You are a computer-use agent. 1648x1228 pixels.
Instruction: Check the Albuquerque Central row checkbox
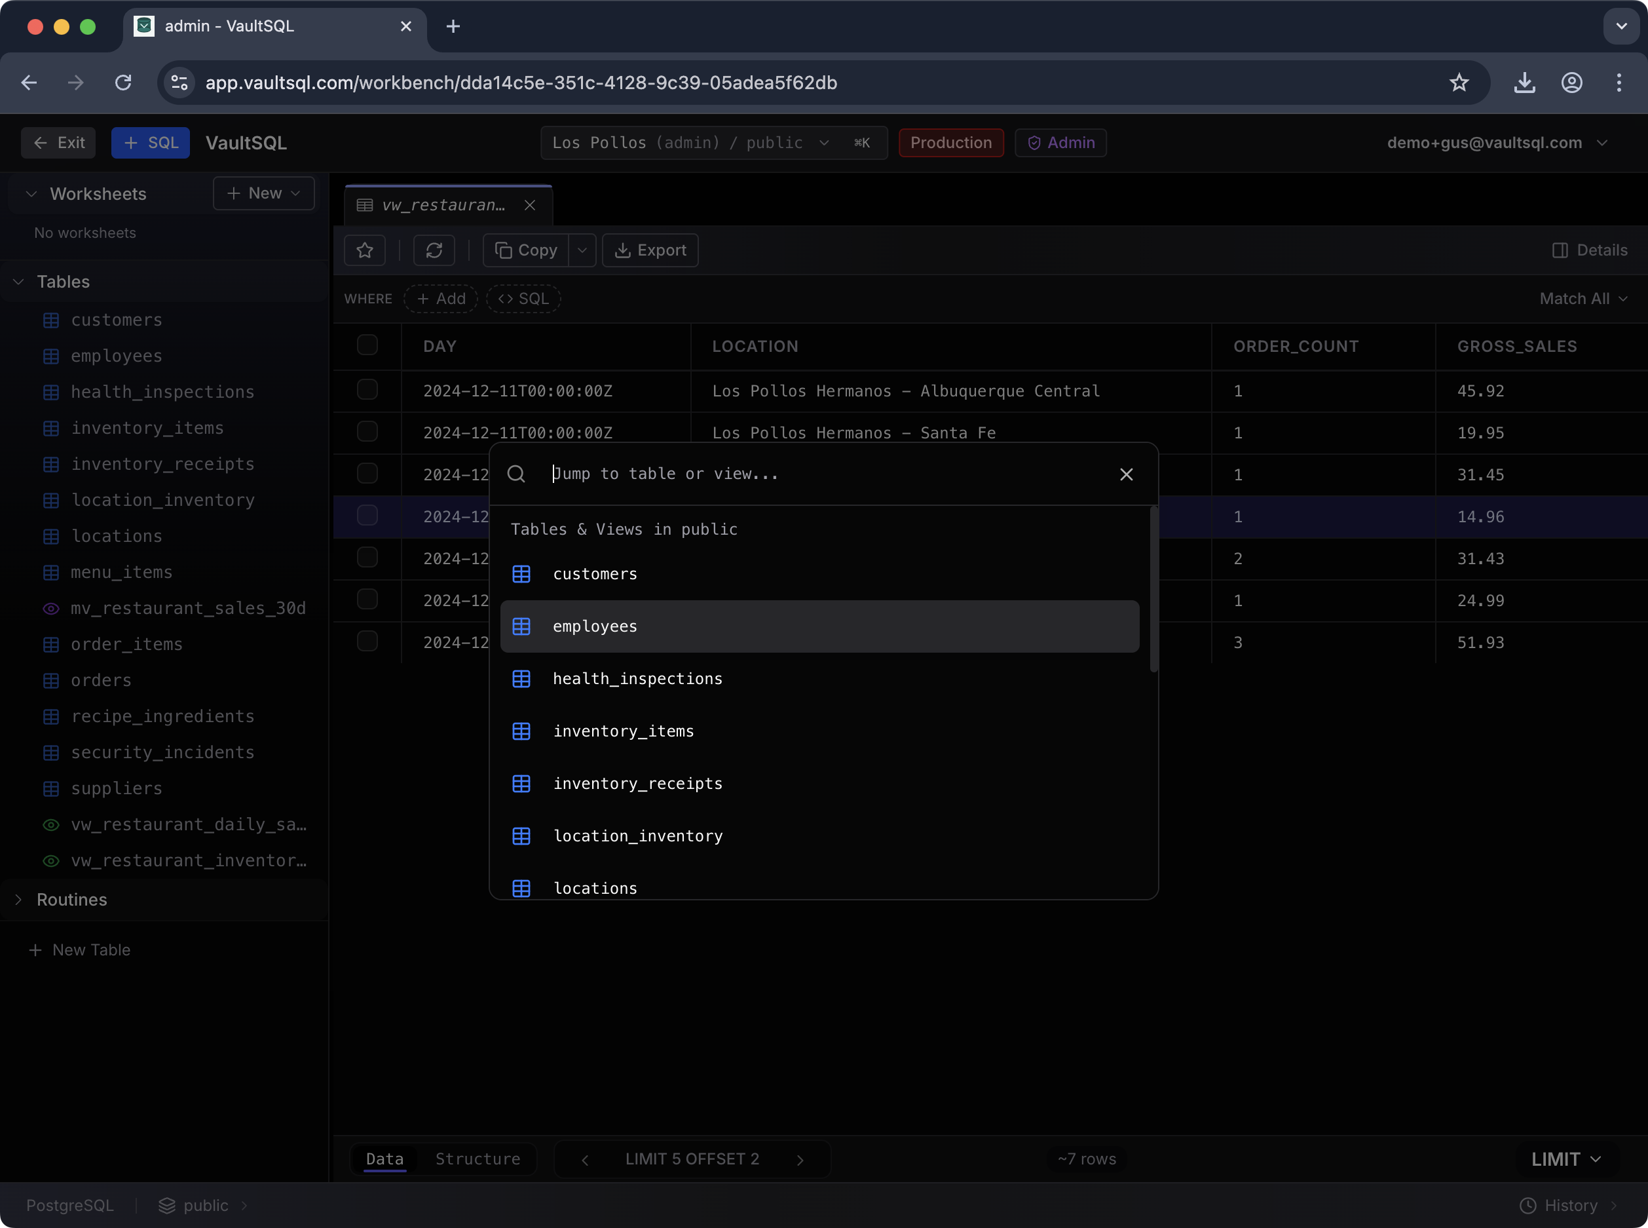367,389
